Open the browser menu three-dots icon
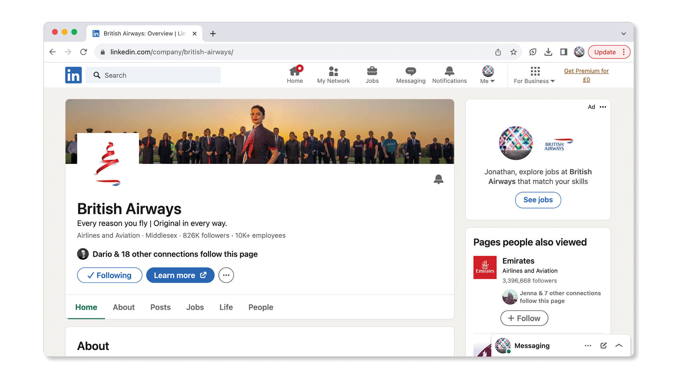 pos(624,52)
